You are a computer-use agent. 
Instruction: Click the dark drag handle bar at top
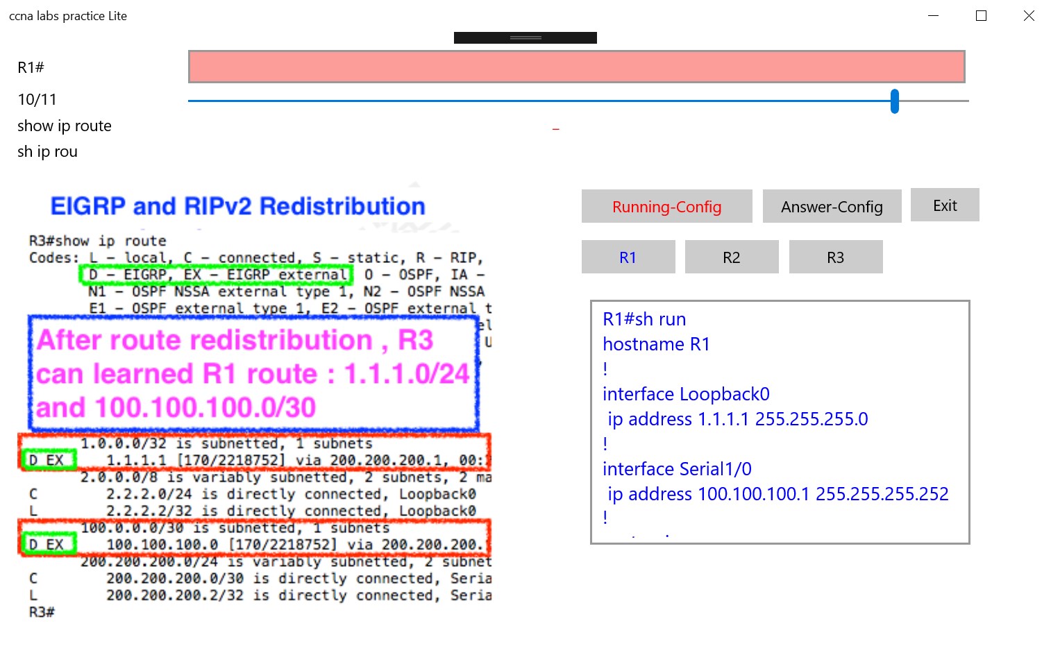(x=525, y=37)
